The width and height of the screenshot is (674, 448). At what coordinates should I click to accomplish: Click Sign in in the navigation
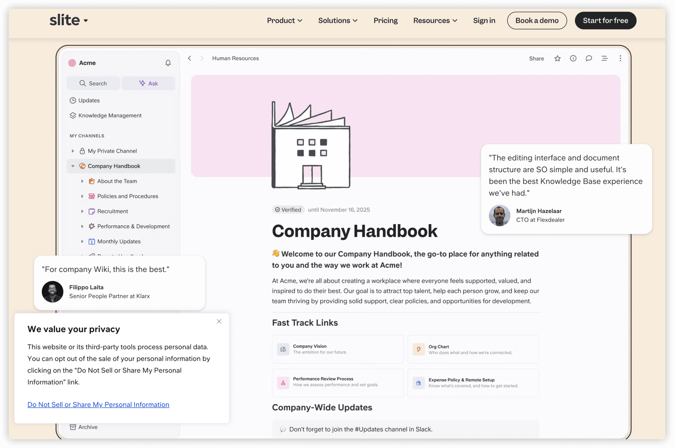[484, 21]
